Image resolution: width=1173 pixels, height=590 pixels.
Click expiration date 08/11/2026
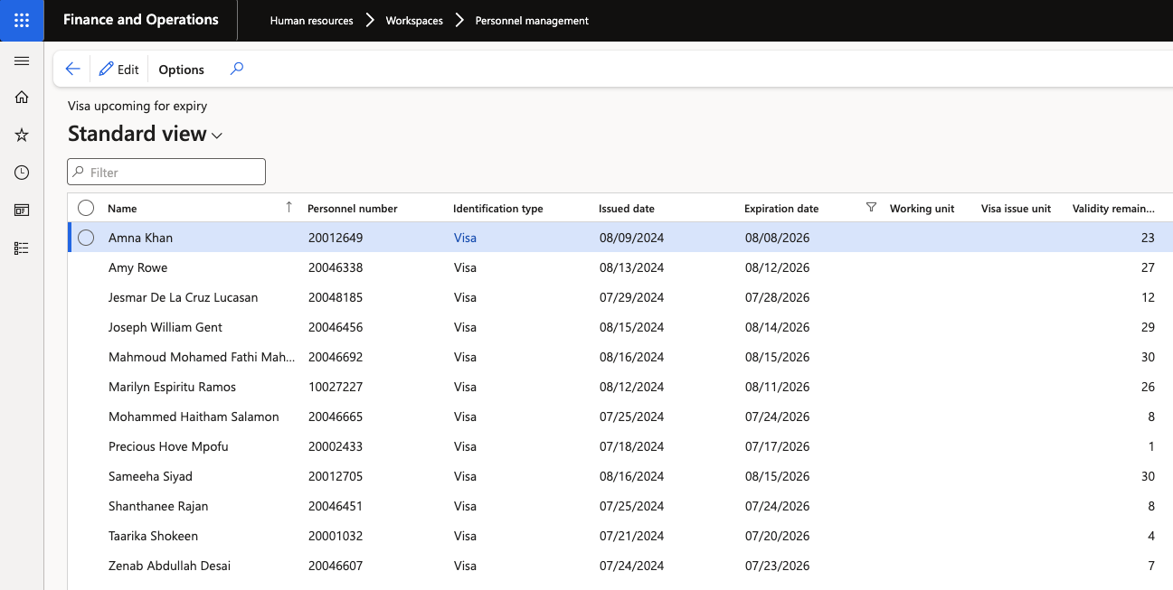tap(777, 387)
